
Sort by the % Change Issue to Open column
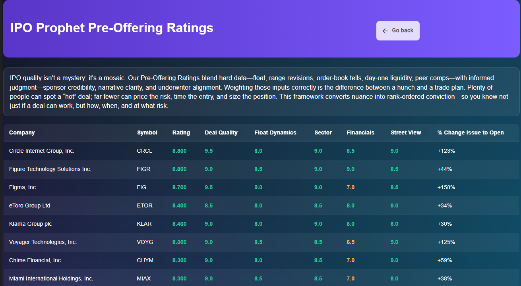[x=471, y=132]
